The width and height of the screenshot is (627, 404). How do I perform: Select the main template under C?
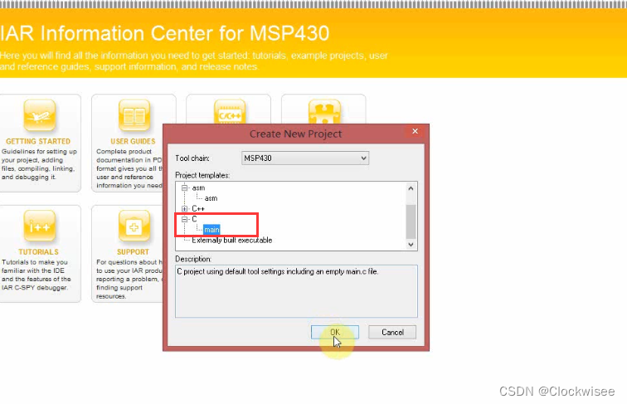[211, 230]
